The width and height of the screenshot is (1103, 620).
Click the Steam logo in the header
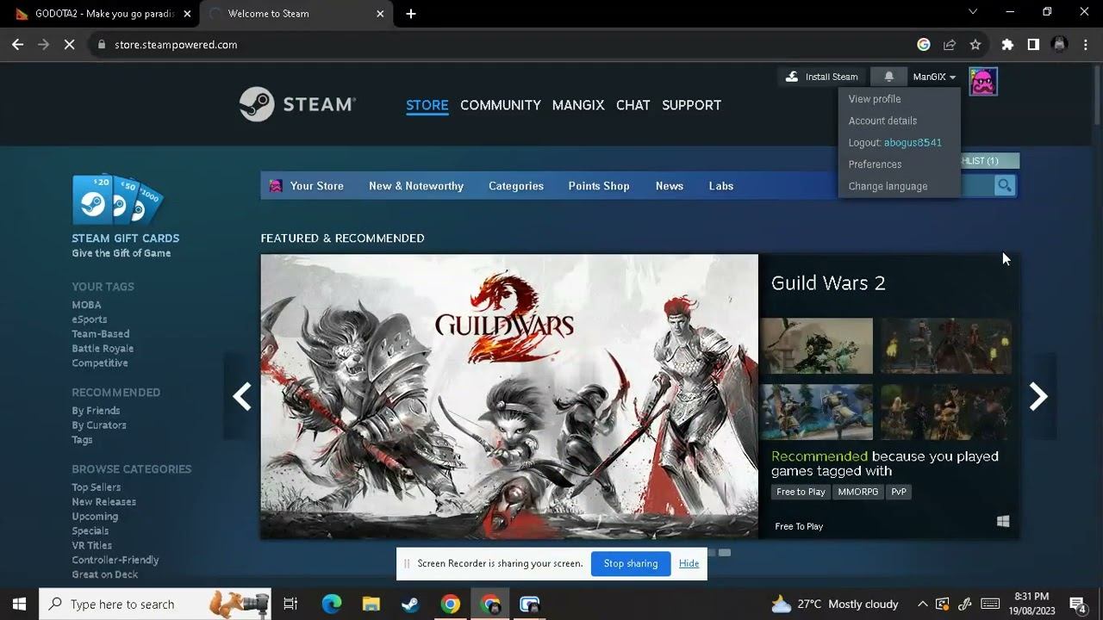[297, 104]
